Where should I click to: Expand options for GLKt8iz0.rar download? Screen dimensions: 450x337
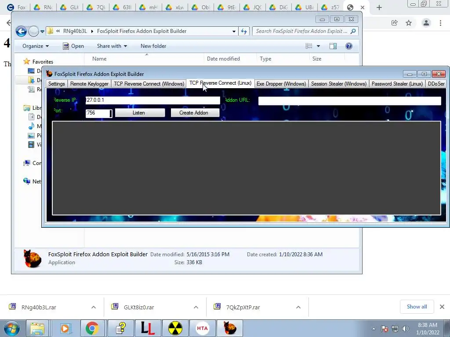point(196,307)
